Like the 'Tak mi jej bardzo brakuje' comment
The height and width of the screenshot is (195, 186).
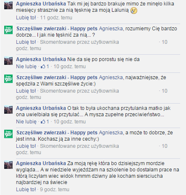pyautogui.click(x=26, y=18)
